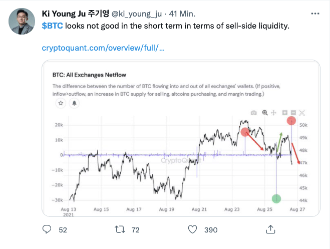Open the $BTC cashtag link

pos(53,25)
